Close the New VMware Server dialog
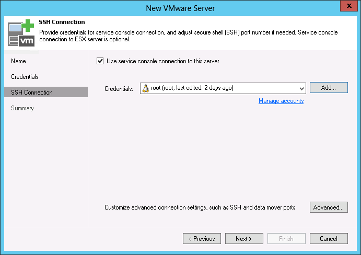361x255 pixels. pos(347,6)
